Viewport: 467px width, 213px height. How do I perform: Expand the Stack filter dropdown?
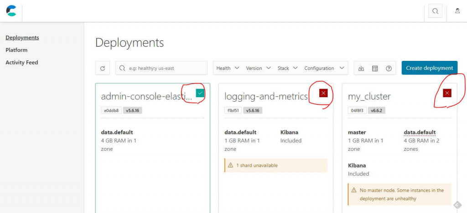(x=287, y=68)
